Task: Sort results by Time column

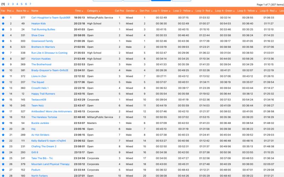Action: pos(79,11)
